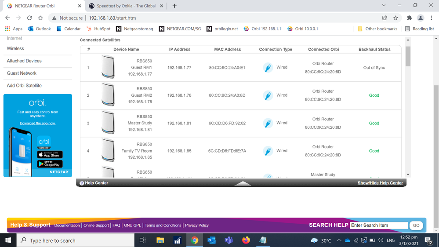This screenshot has height=247, width=439.
Task: Click the Enter Search Item field
Action: pos(379,225)
